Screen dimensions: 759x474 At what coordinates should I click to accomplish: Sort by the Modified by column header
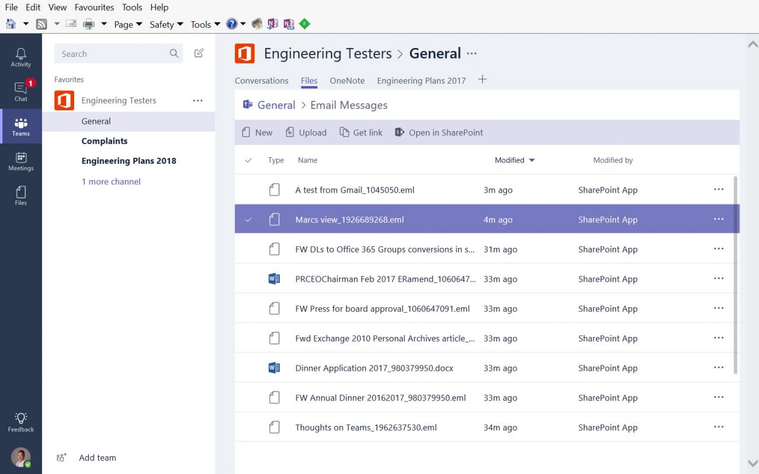[x=613, y=160]
